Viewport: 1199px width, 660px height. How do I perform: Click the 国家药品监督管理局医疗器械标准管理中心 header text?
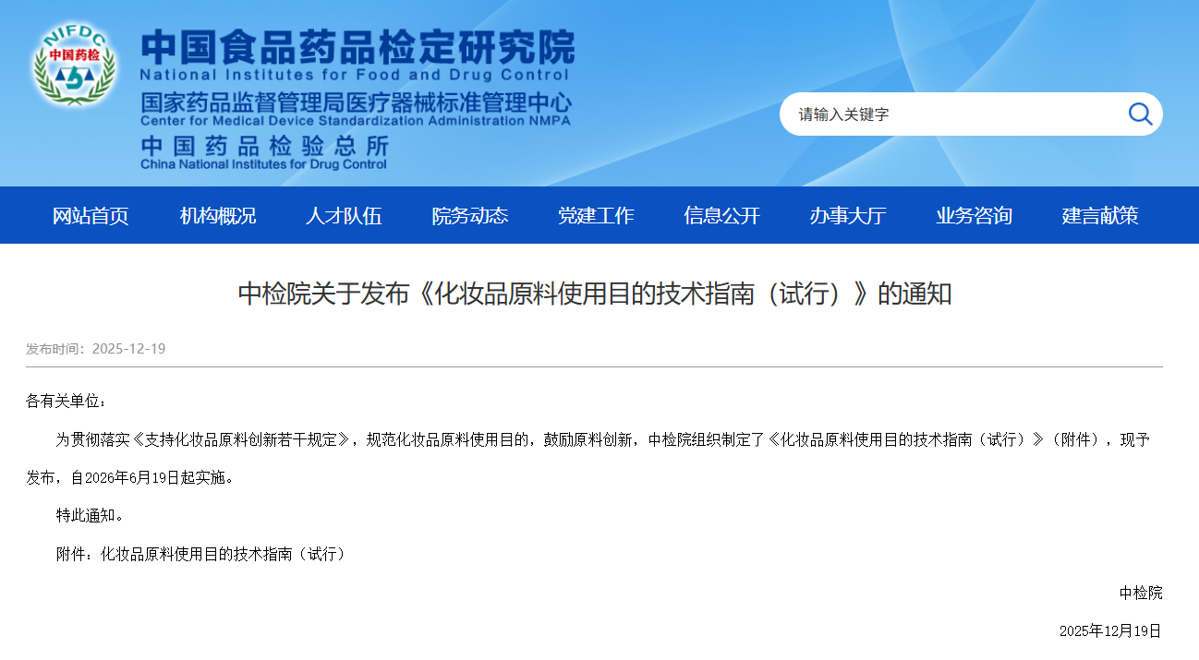pos(356,102)
